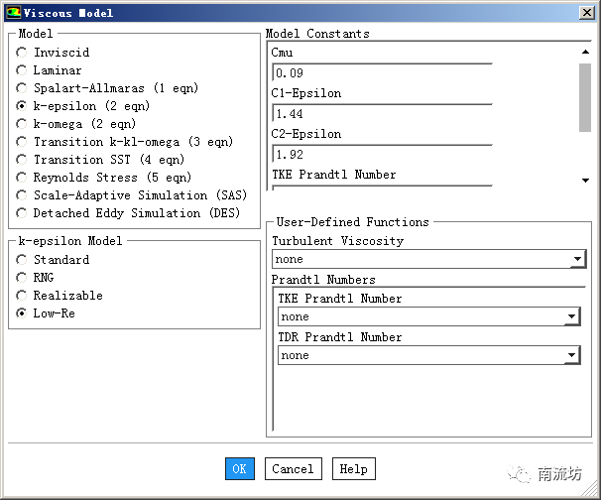This screenshot has width=601, height=500.
Task: Open the TDR Prandtl Number dropdown
Action: (571, 355)
